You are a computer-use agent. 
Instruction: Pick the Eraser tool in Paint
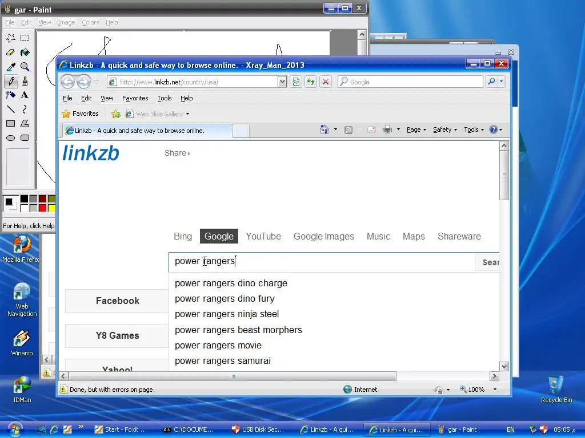(x=10, y=52)
